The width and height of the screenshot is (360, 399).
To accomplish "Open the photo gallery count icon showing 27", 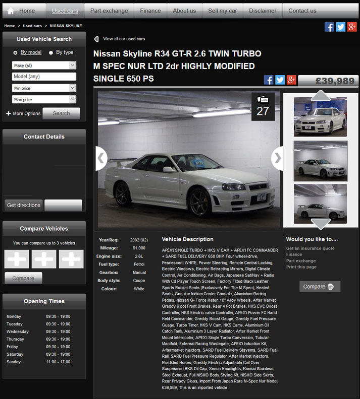I will tap(263, 106).
